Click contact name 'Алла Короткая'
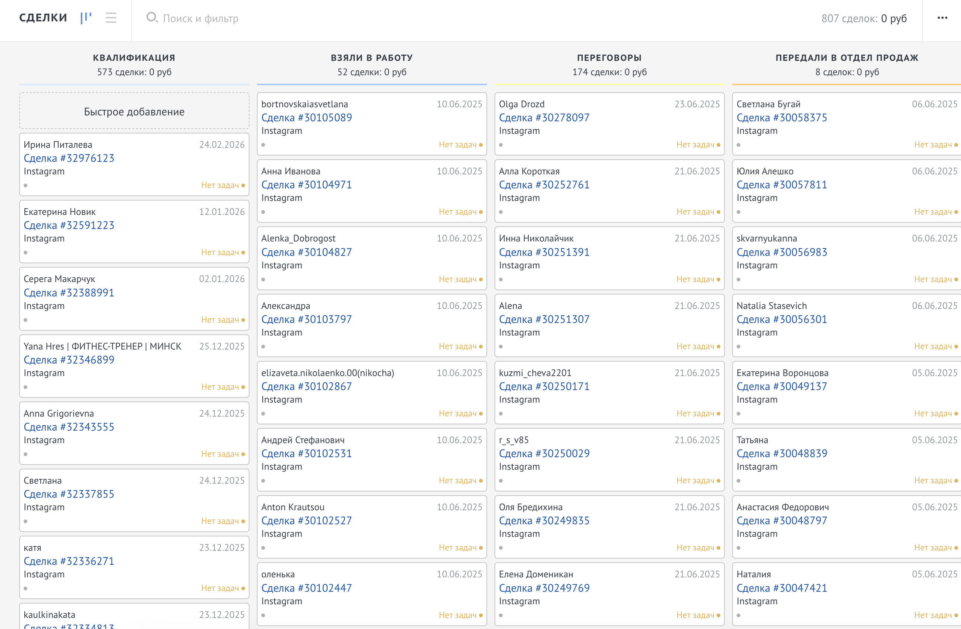 529,171
